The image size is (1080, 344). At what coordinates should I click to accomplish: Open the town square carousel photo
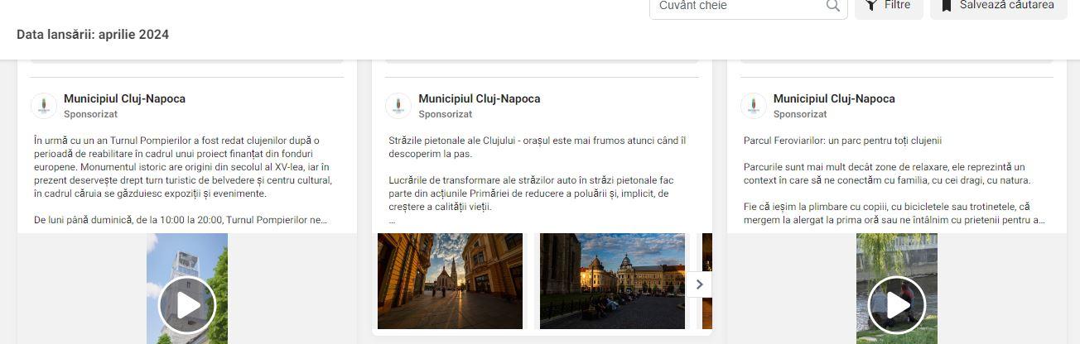(612, 281)
